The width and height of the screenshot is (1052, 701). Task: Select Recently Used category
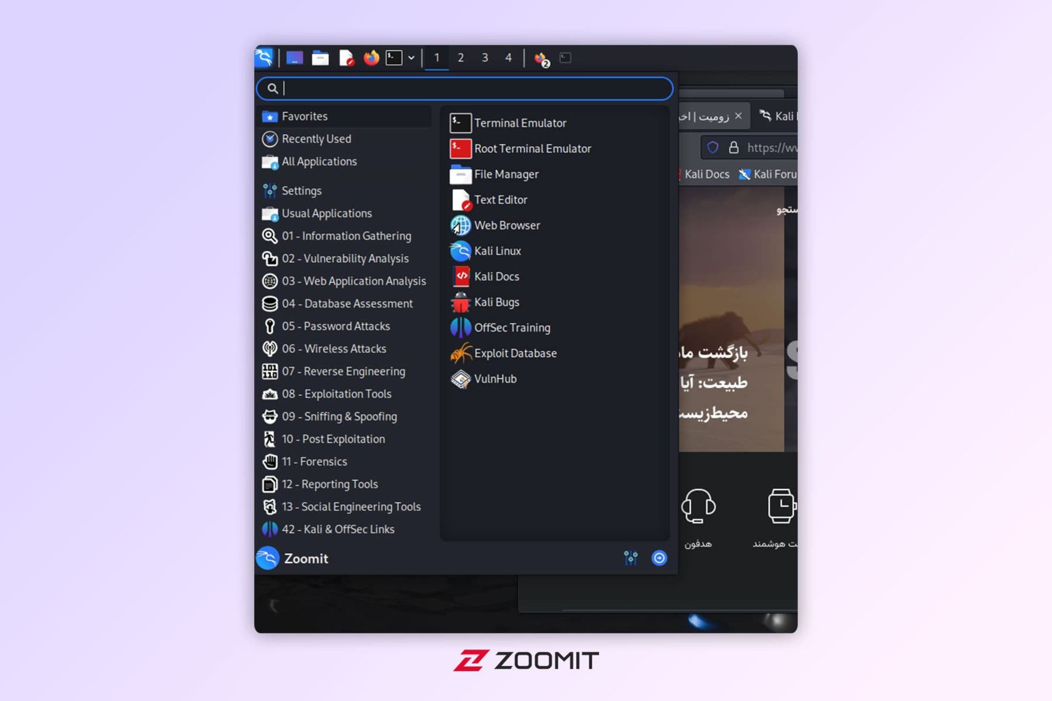point(316,139)
